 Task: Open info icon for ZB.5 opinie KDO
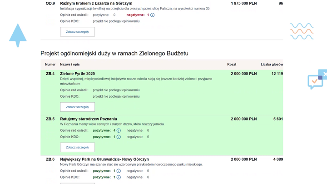click(x=119, y=137)
